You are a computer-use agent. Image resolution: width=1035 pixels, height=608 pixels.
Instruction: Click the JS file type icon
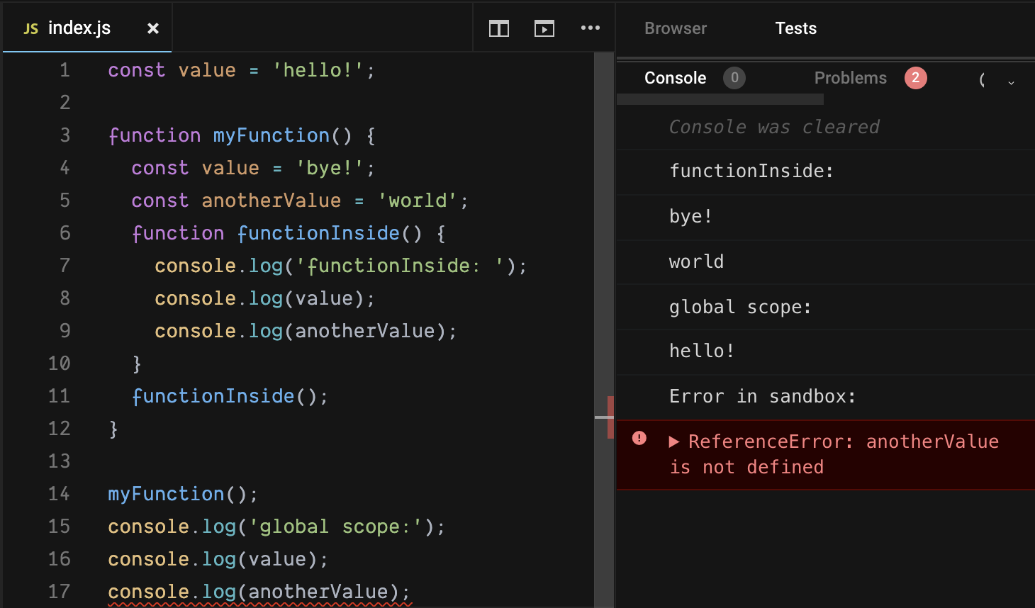coord(30,28)
